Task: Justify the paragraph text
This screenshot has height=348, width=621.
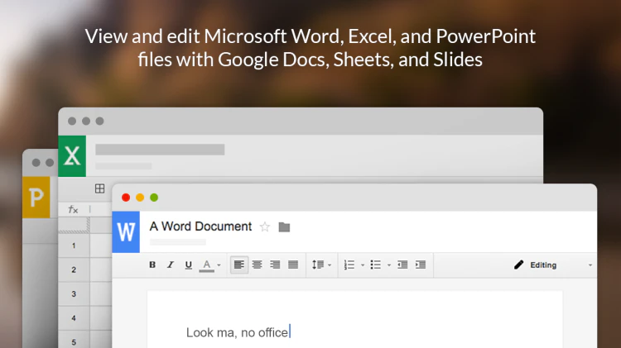Action: click(293, 265)
